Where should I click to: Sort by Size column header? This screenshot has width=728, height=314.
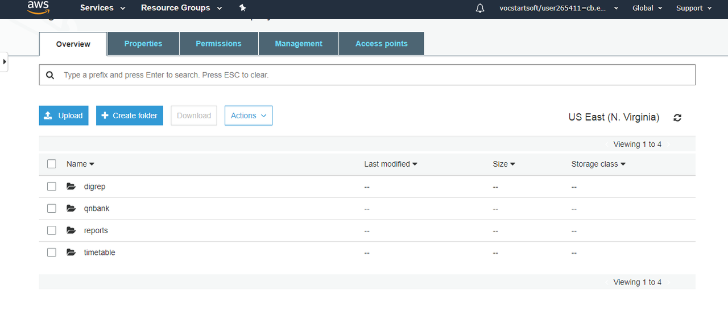tap(504, 164)
